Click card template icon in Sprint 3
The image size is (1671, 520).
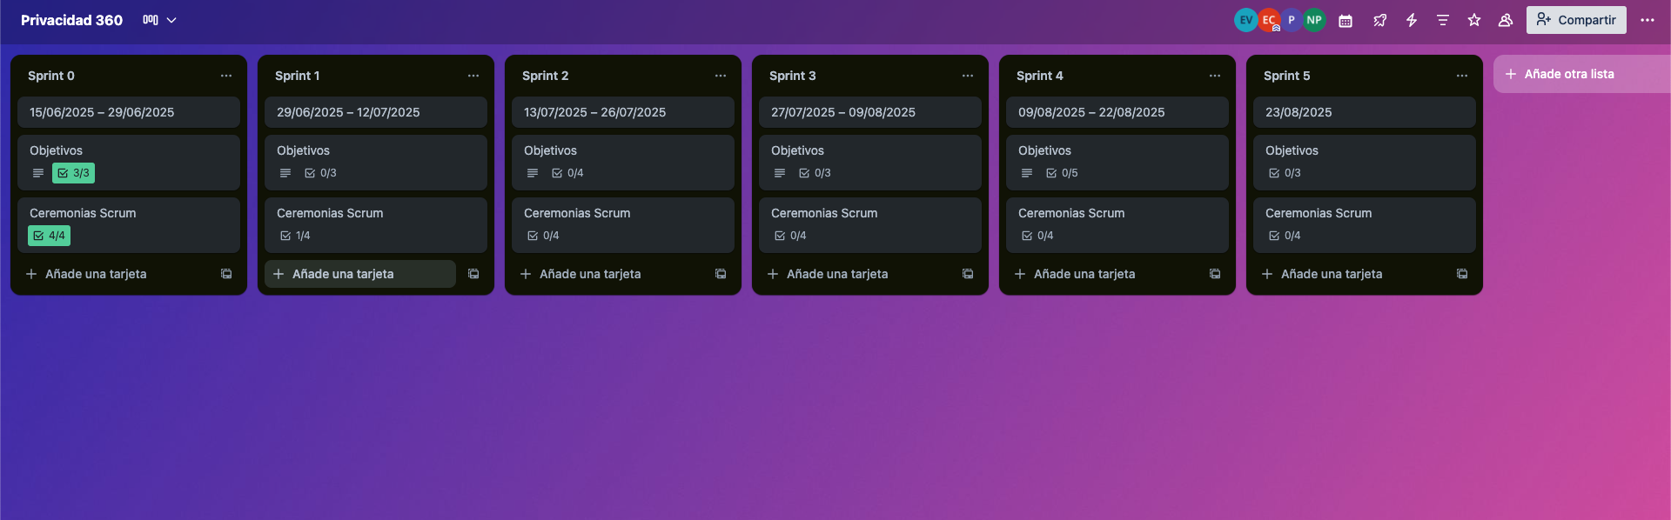click(968, 274)
